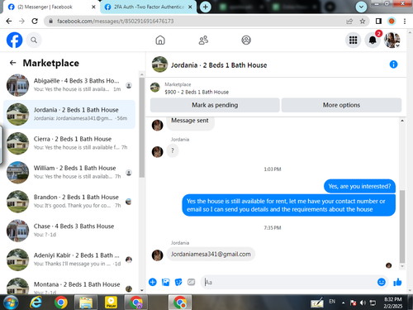Open Facebook search magnifier icon
Image resolution: width=413 pixels, height=310 pixels.
(x=34, y=41)
